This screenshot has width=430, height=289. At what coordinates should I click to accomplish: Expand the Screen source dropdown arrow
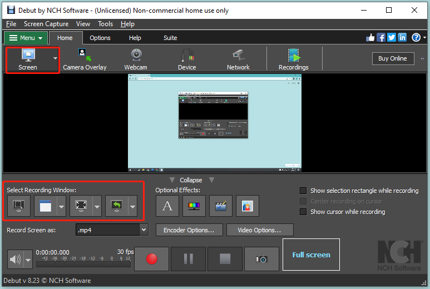55,58
